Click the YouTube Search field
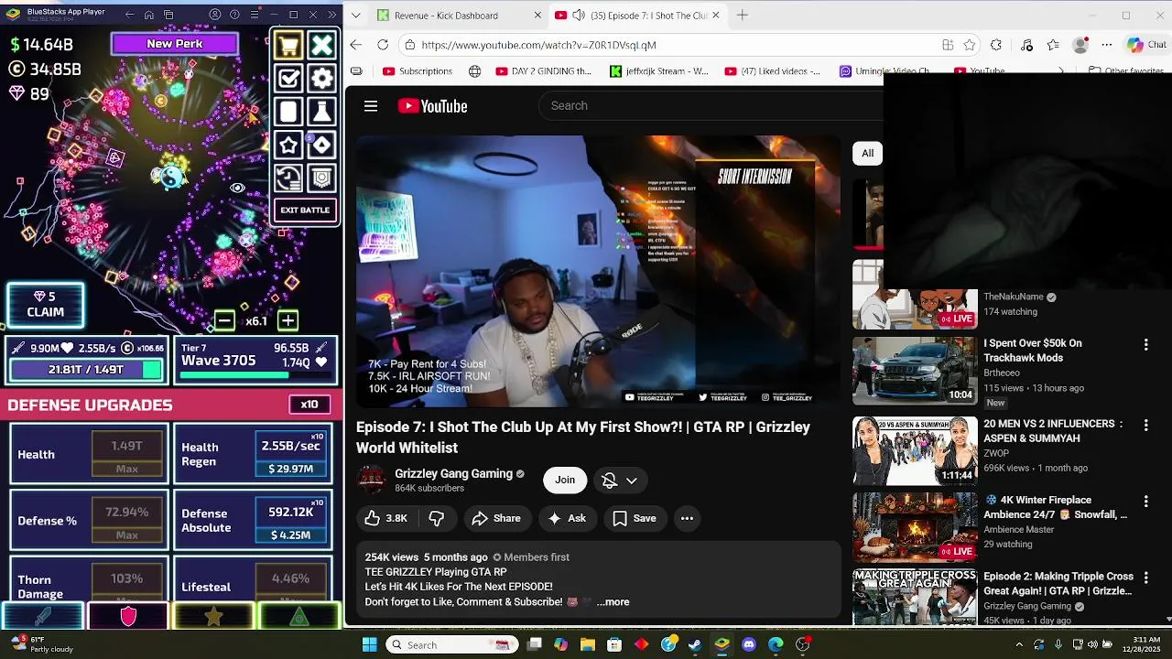Image resolution: width=1172 pixels, height=659 pixels. point(711,105)
